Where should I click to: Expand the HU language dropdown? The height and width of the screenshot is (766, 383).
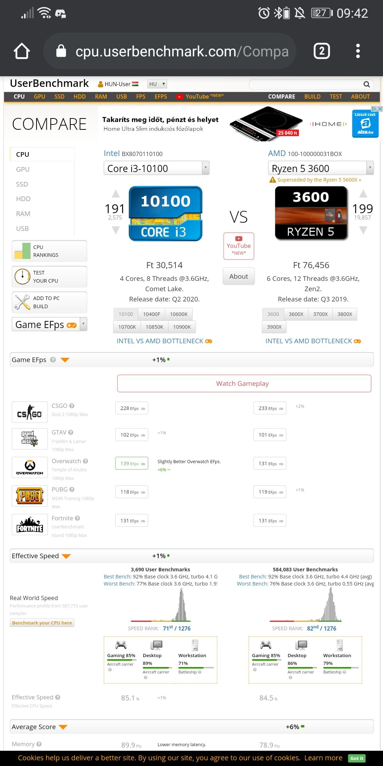(x=157, y=84)
